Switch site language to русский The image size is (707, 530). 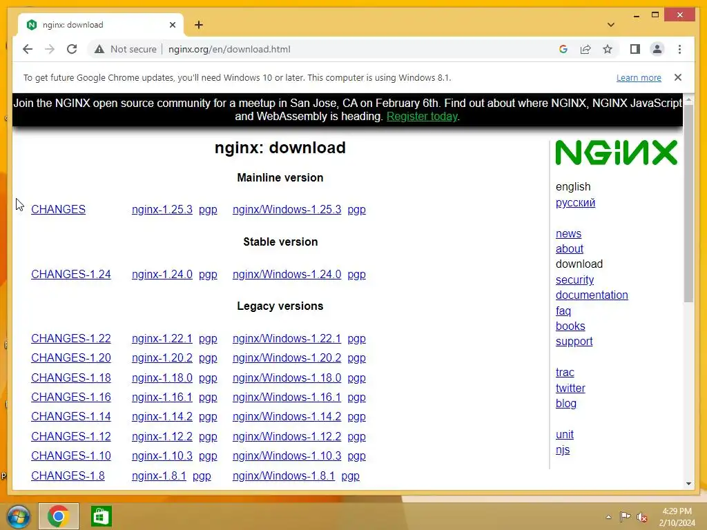tap(575, 202)
